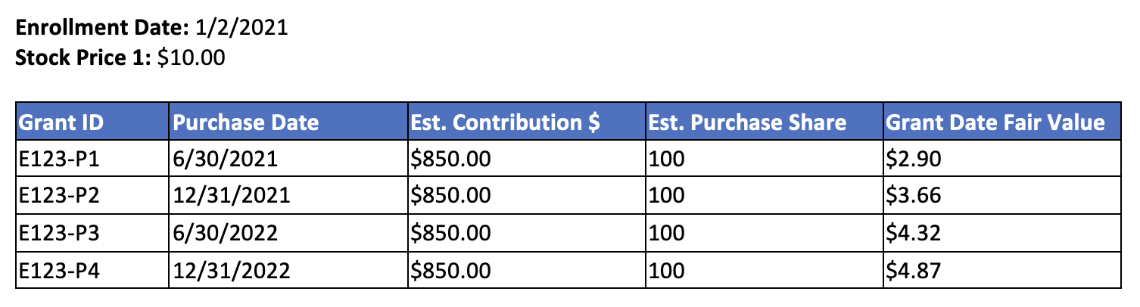Select the 6/30/2022 purchase date cell
This screenshot has width=1140, height=307.
pos(288,233)
